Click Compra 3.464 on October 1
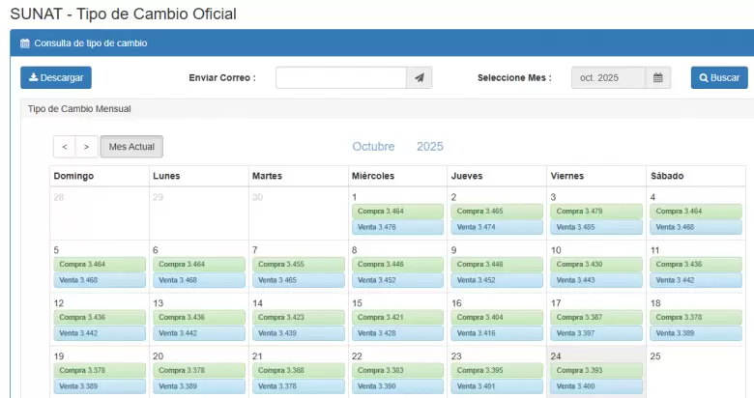Viewport: 754px width, 398px height. pyautogui.click(x=397, y=211)
